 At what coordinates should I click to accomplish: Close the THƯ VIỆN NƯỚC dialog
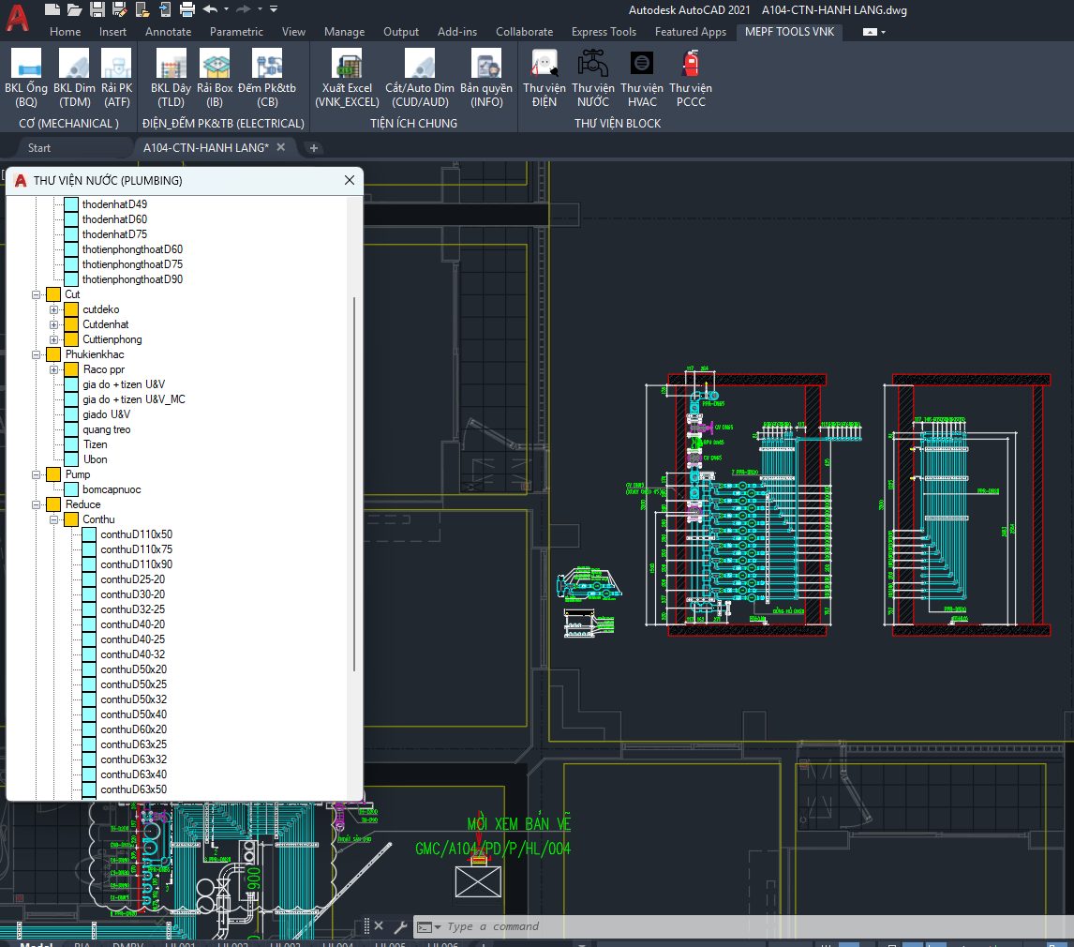350,180
